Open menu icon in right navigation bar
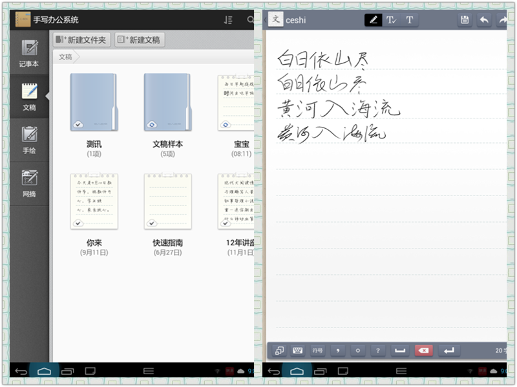The height and width of the screenshot is (387, 517). pos(401,371)
